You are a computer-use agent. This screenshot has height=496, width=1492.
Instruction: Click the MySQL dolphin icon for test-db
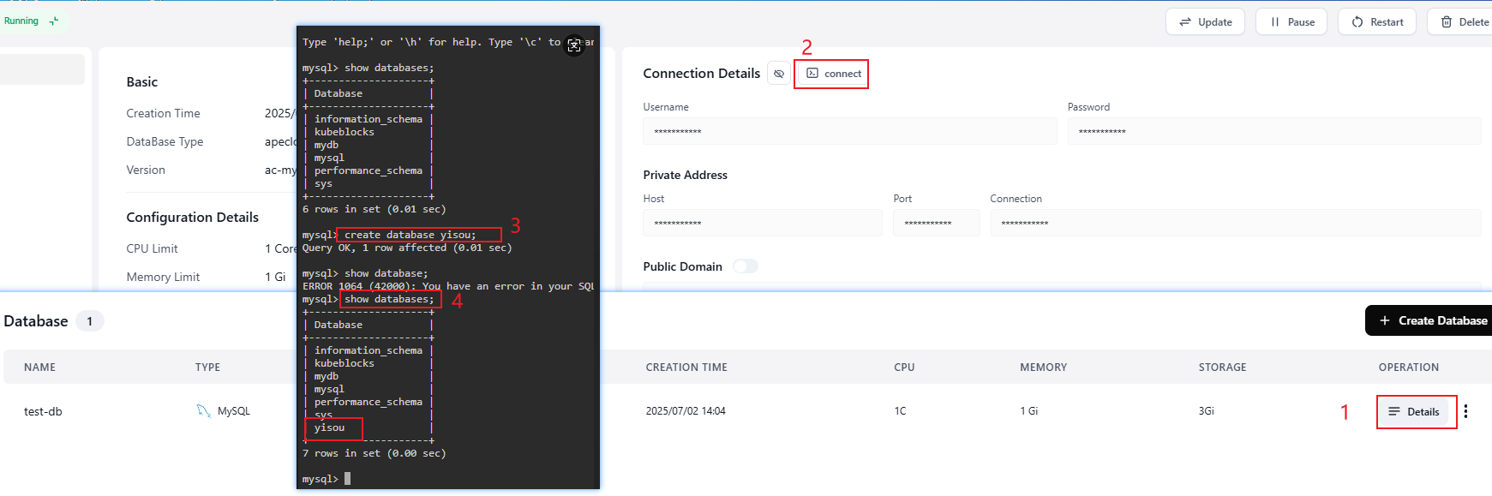[x=203, y=411]
